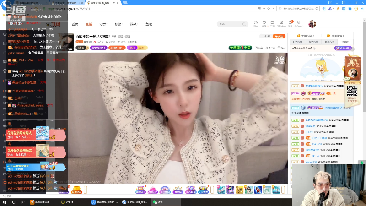Click the user avatar in the header
This screenshot has height=206, width=366.
pyautogui.click(x=312, y=24)
